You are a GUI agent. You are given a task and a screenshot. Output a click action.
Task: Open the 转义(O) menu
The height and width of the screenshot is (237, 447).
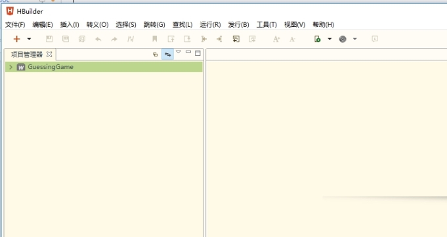98,25
